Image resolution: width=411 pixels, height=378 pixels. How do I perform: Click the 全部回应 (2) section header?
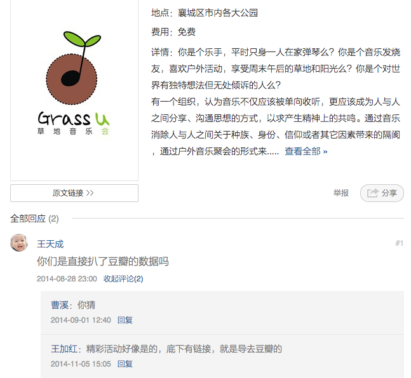point(34,219)
